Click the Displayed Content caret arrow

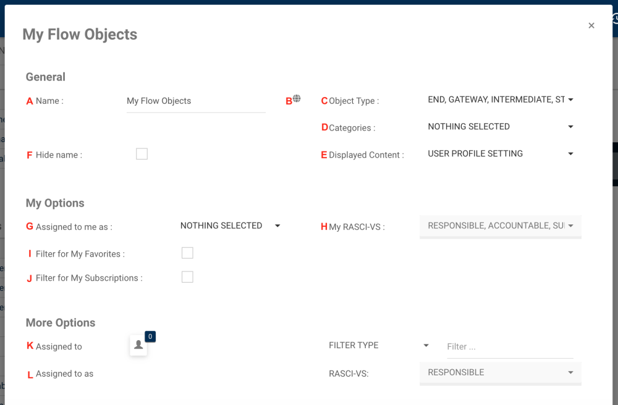570,154
